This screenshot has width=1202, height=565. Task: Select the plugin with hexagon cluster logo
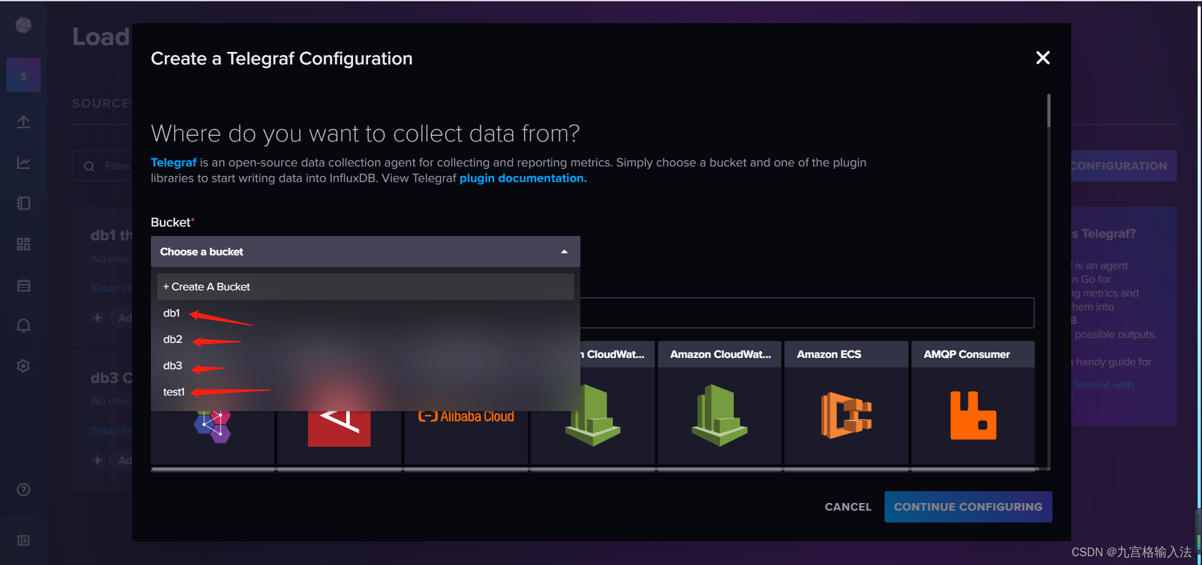(x=212, y=427)
